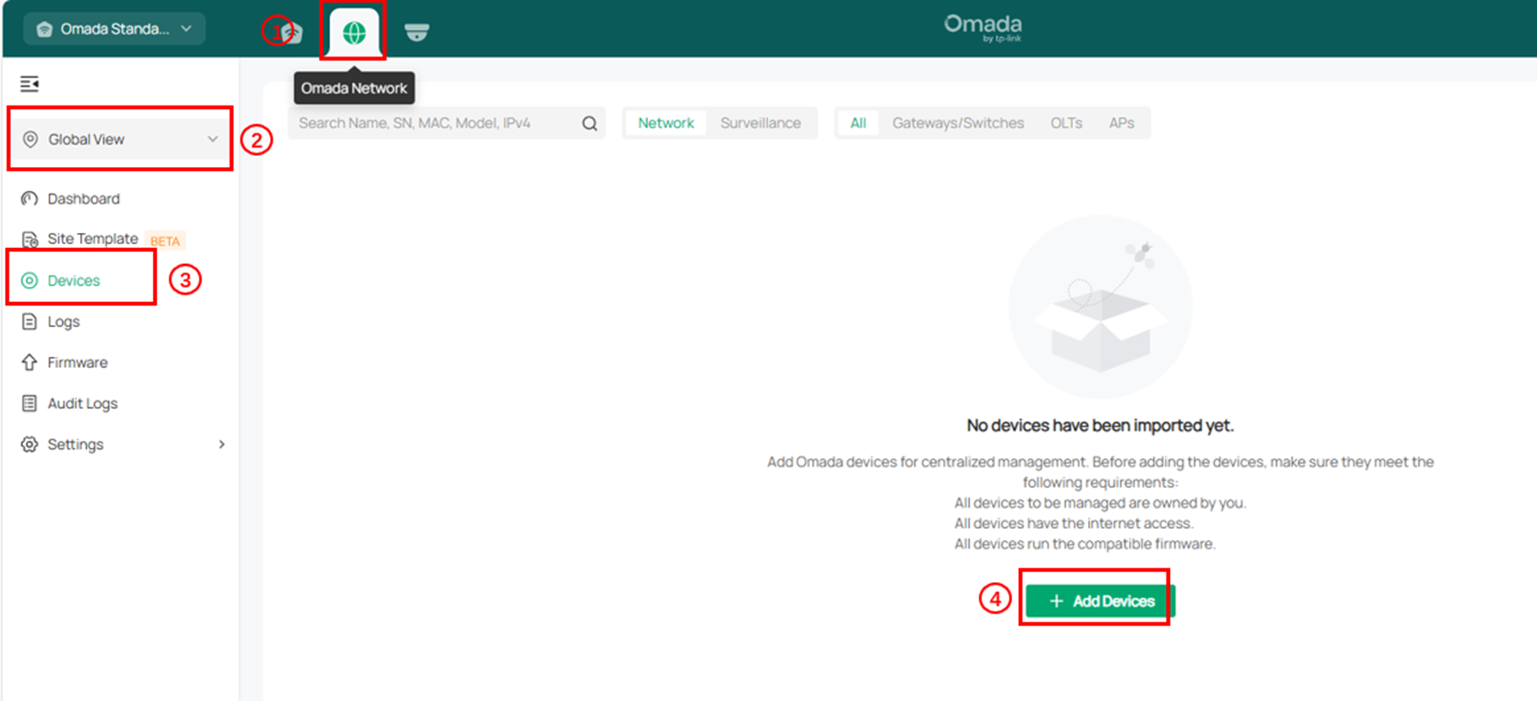Filter devices by OLTs
The width and height of the screenshot is (1537, 701).
click(1066, 123)
